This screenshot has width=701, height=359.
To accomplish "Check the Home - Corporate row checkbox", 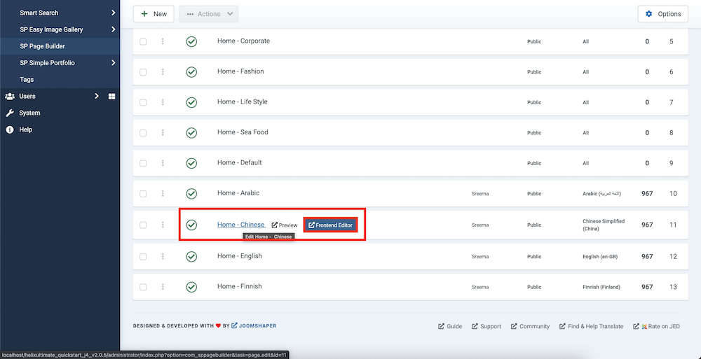I will point(143,41).
